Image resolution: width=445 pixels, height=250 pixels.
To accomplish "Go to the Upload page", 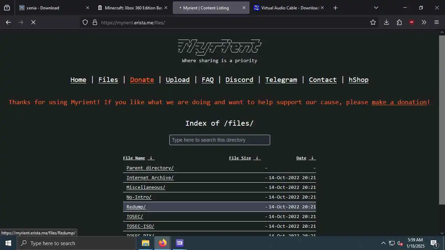I will point(178,80).
